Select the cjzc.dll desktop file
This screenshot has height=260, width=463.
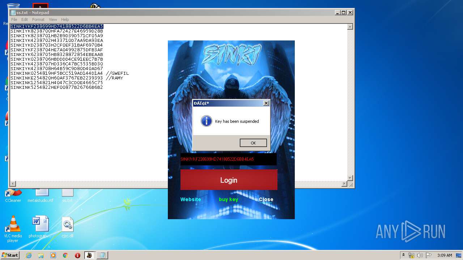(67, 227)
